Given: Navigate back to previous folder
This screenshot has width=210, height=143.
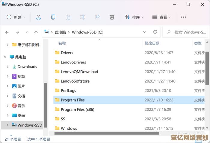Looking at the screenshot, I should (x=7, y=32).
